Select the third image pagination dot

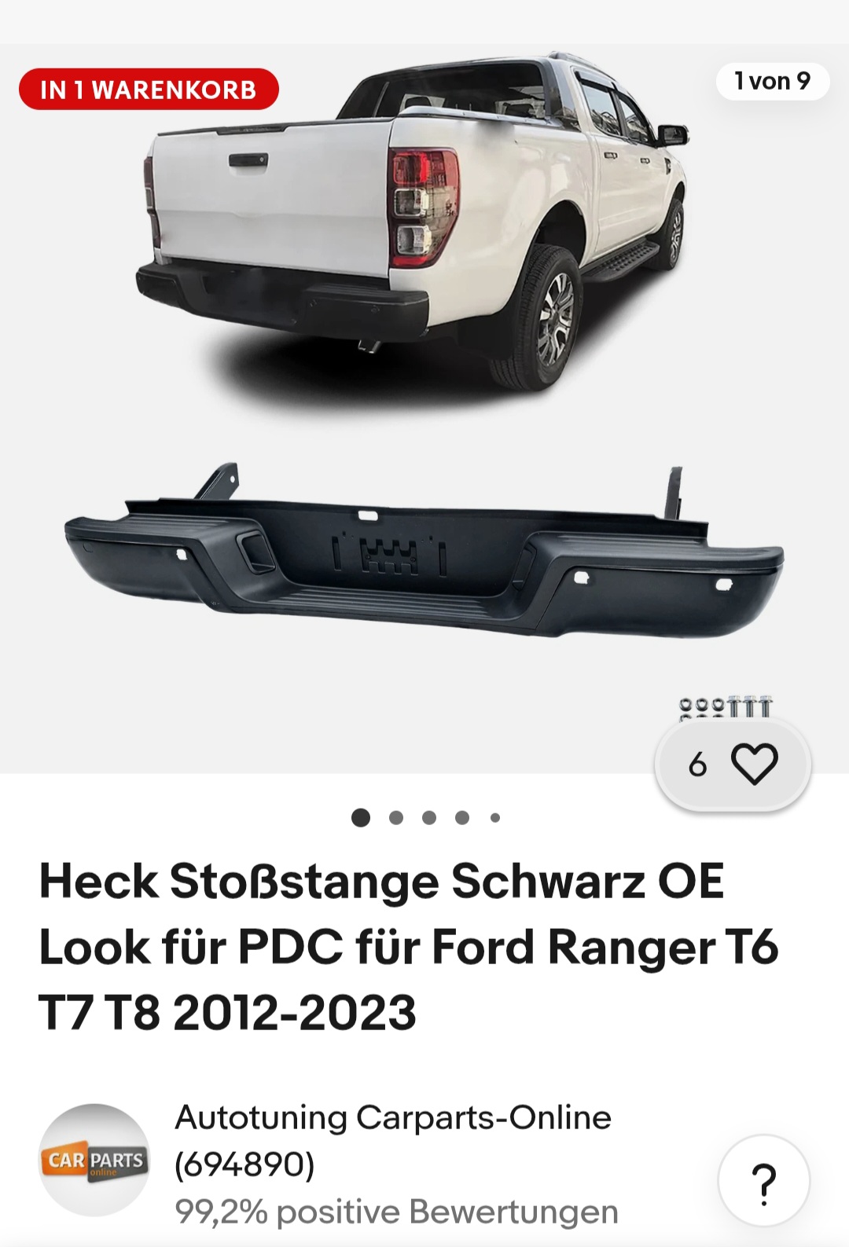[x=429, y=818]
